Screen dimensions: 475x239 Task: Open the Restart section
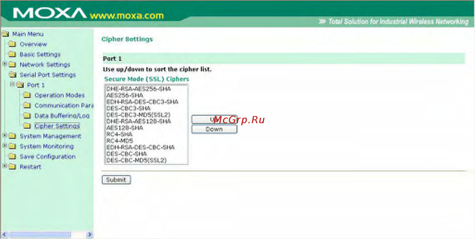point(31,167)
